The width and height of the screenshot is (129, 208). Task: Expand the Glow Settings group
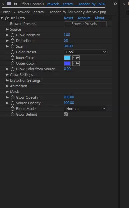(7, 75)
